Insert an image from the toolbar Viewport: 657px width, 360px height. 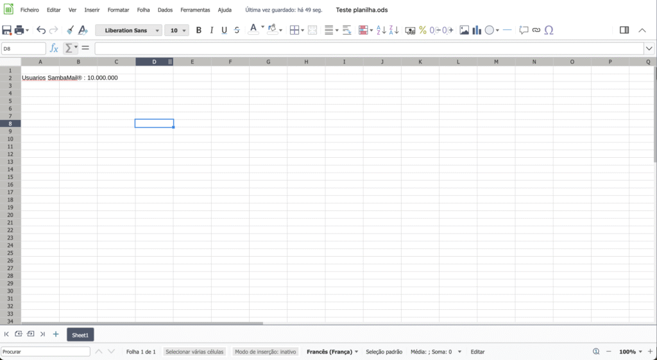click(465, 30)
